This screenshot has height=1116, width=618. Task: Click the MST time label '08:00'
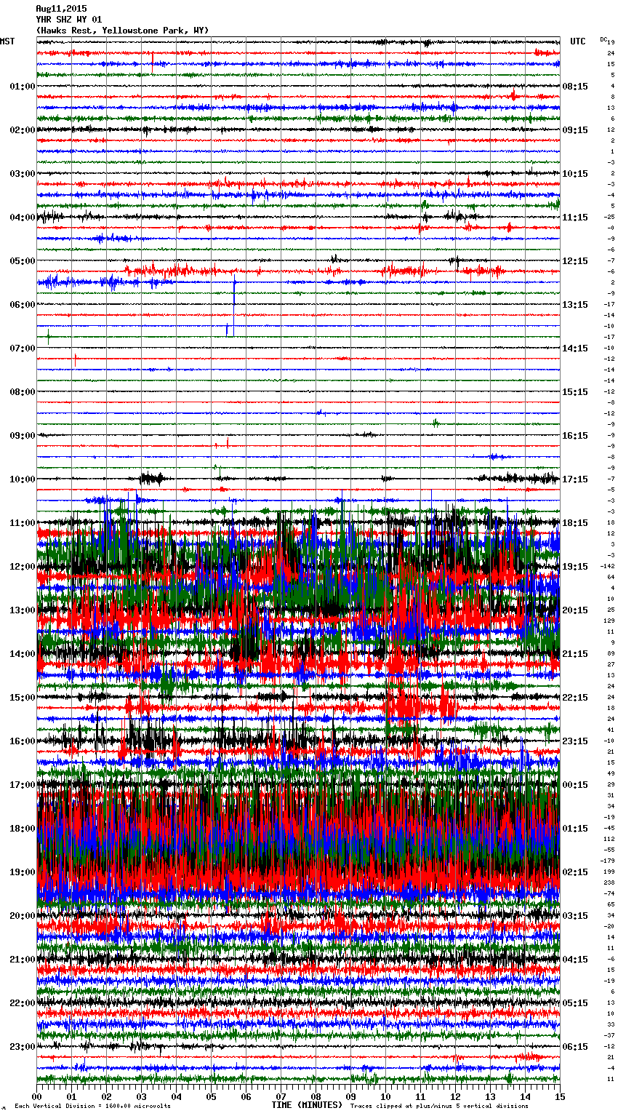(x=23, y=392)
